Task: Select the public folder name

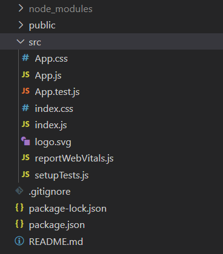Action: click(42, 25)
